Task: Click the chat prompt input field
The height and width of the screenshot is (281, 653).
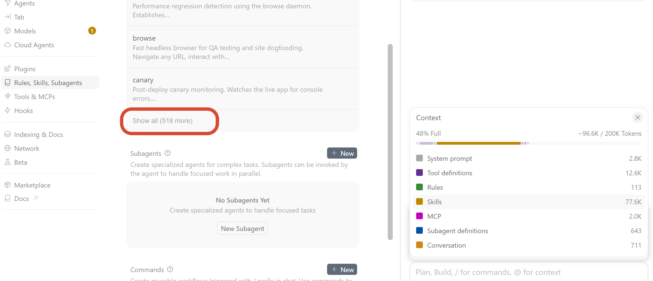Action: 528,272
